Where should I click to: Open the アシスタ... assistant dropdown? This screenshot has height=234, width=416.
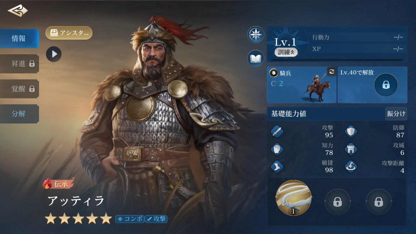point(69,33)
